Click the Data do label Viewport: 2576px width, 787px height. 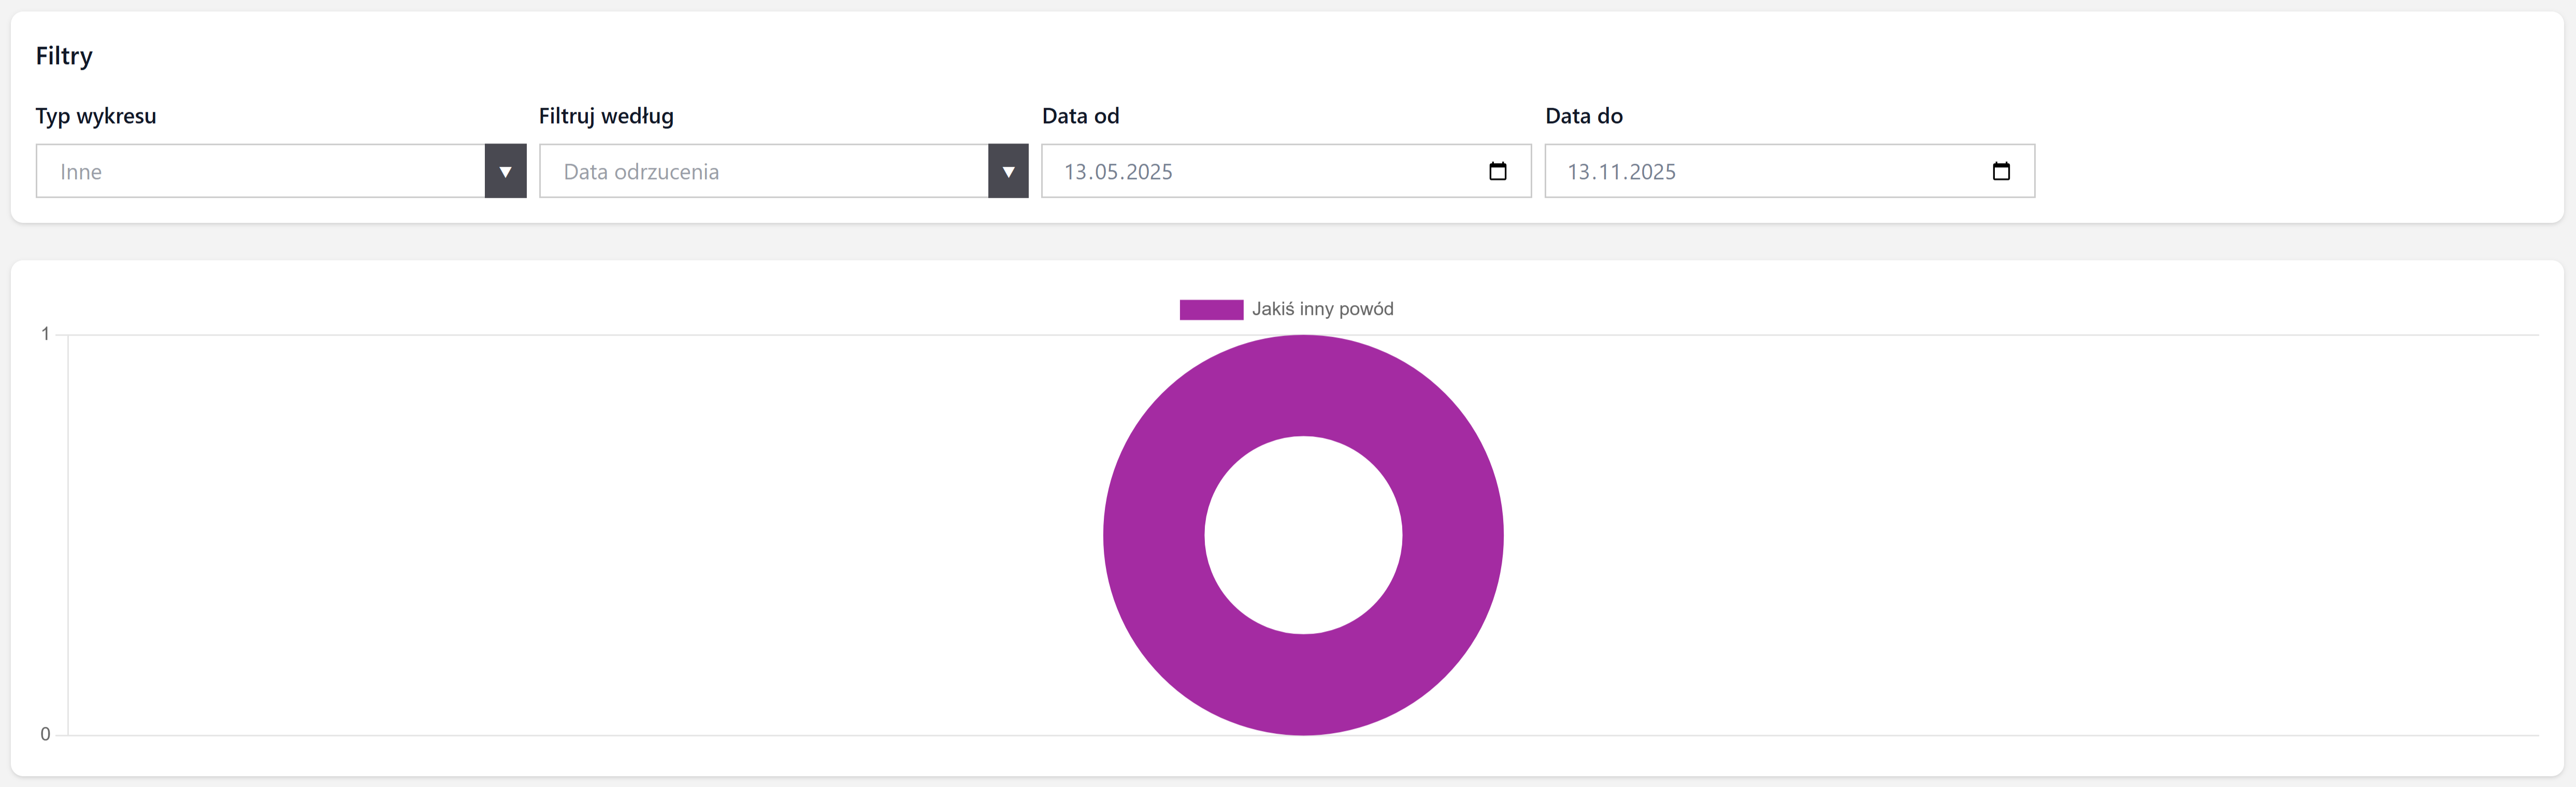click(x=1583, y=116)
